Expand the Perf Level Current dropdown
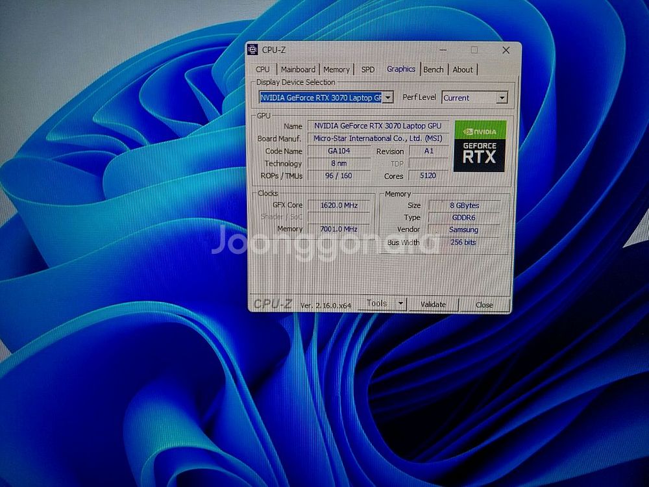The image size is (649, 487). [474, 98]
